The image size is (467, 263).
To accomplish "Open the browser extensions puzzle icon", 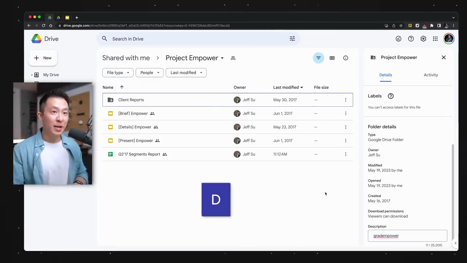I will 432,26.
